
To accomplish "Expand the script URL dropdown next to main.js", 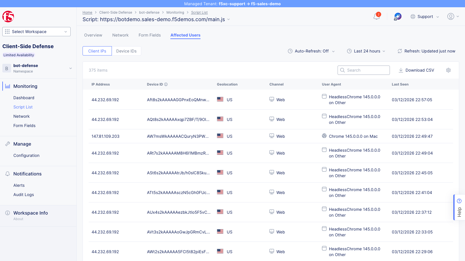I will pyautogui.click(x=229, y=19).
